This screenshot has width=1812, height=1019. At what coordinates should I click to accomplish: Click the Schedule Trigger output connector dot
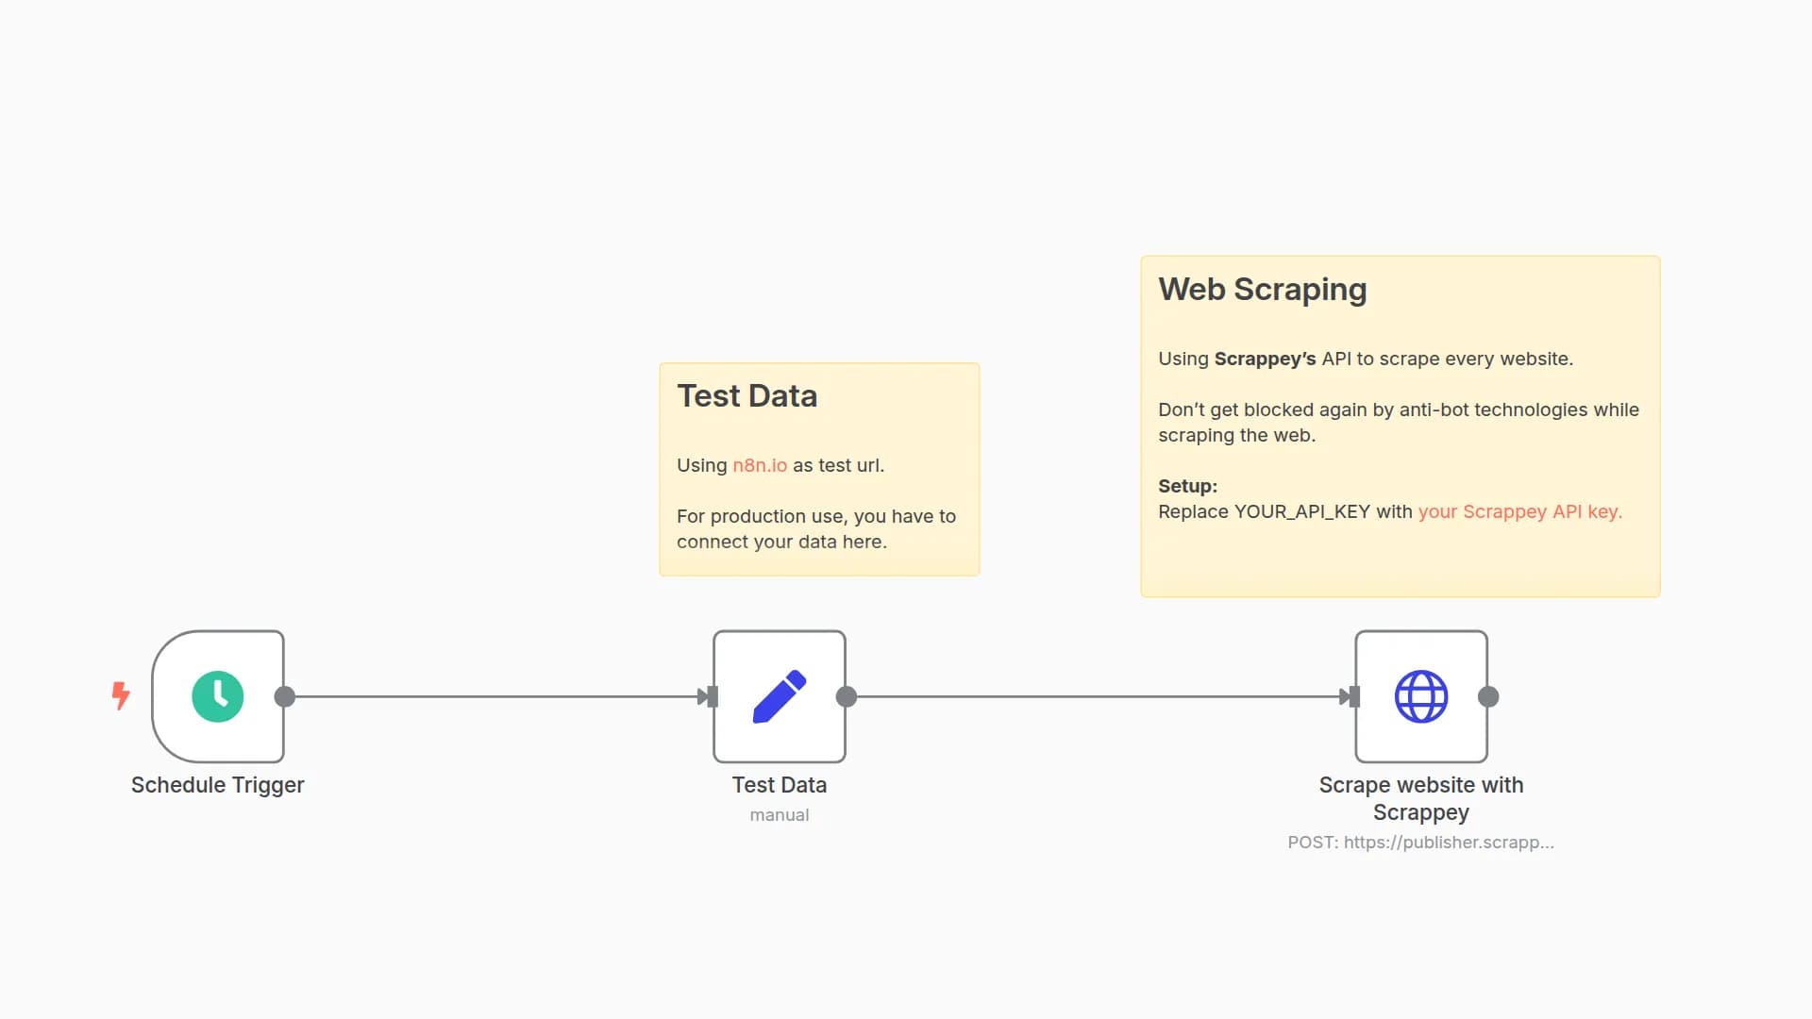284,696
